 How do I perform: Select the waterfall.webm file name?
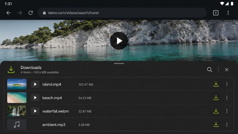[56, 111]
